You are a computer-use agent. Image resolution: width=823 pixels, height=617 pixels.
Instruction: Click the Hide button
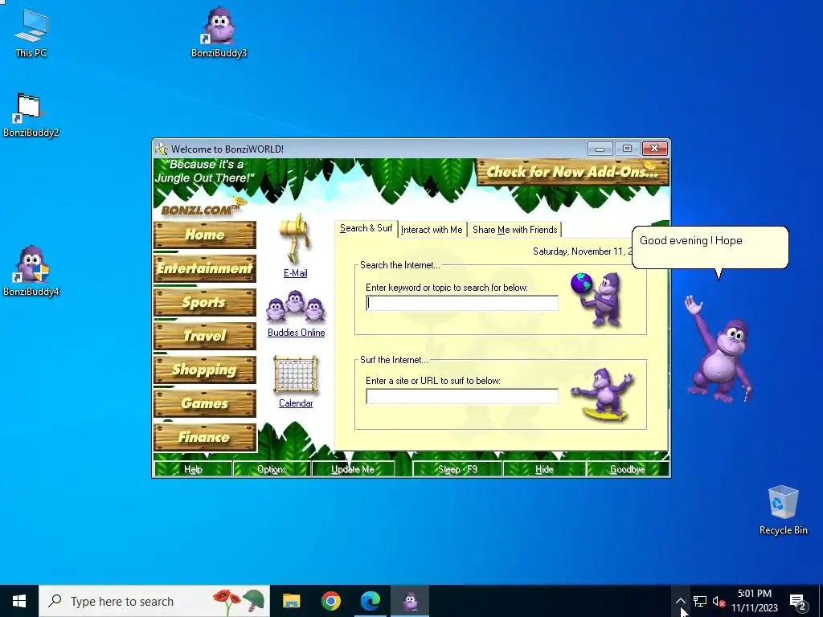(x=544, y=469)
